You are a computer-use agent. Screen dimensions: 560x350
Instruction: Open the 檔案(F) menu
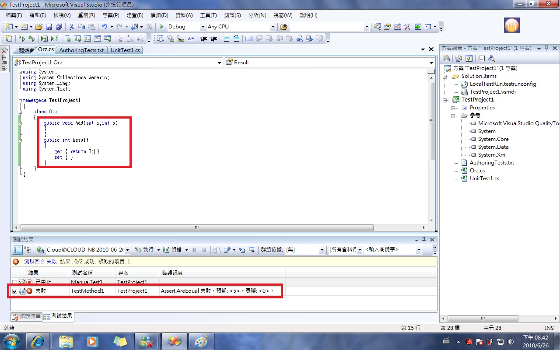(x=14, y=15)
